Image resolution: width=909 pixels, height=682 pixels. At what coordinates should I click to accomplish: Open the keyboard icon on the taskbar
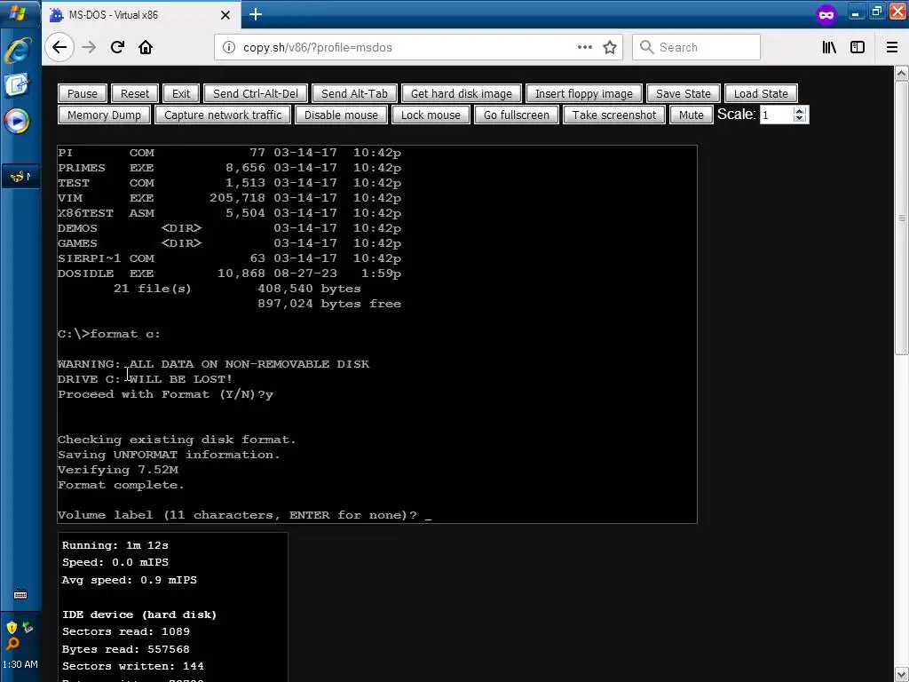(20, 595)
